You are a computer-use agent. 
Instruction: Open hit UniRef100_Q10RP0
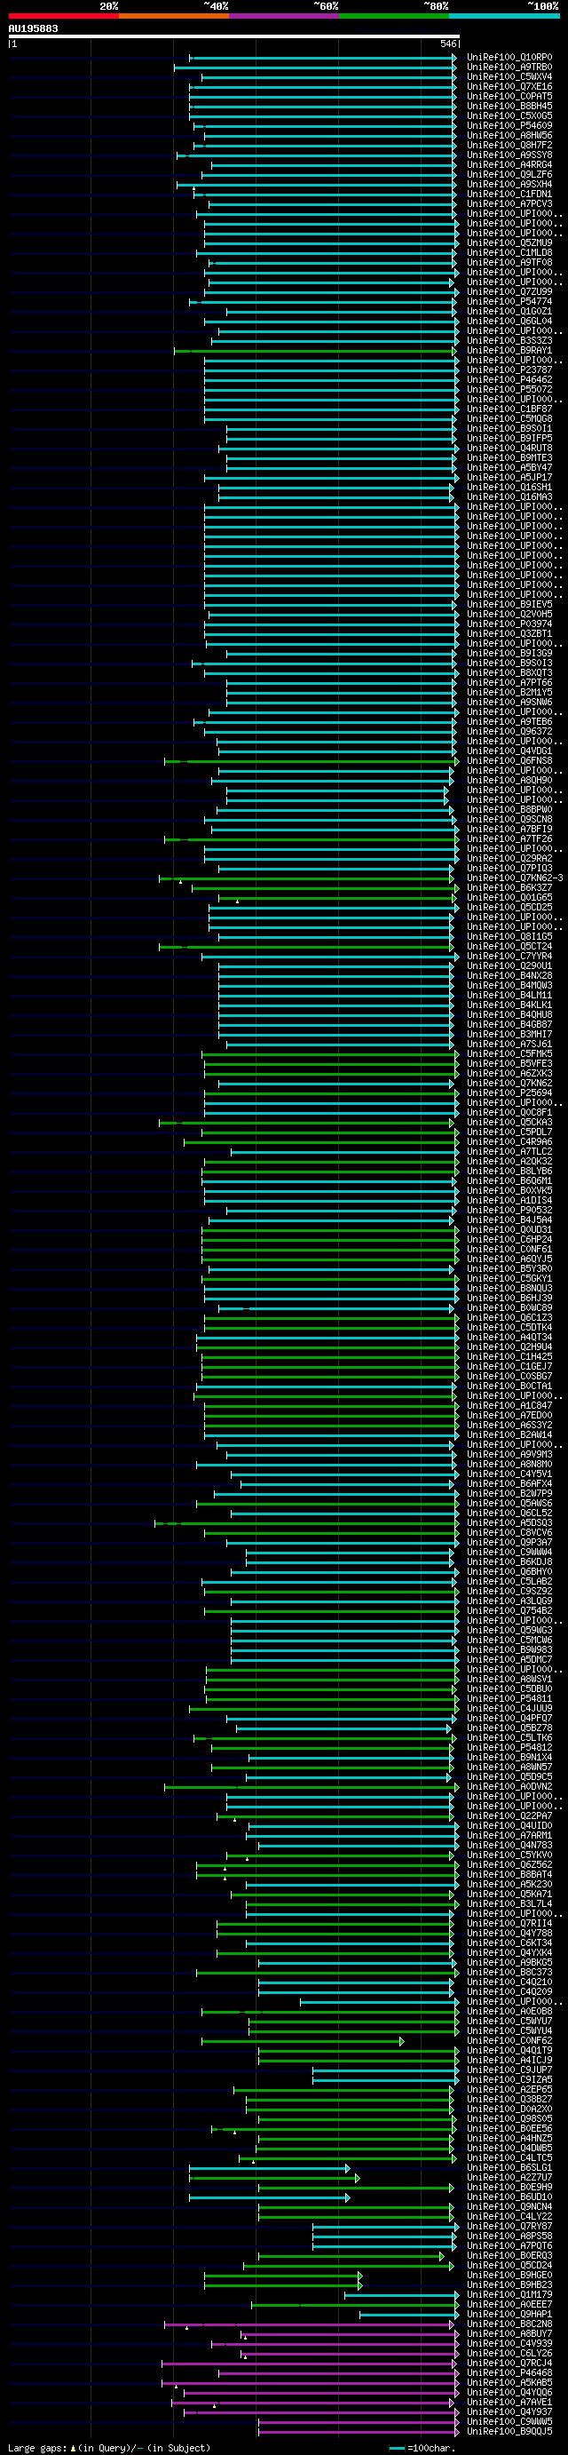tap(509, 57)
